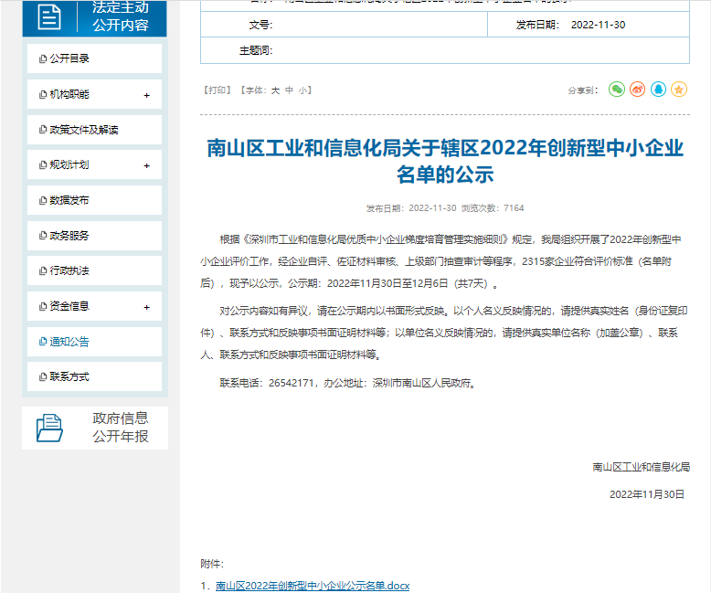Click the 法定主动公开内容 document icon
The height and width of the screenshot is (593, 711).
(50, 16)
